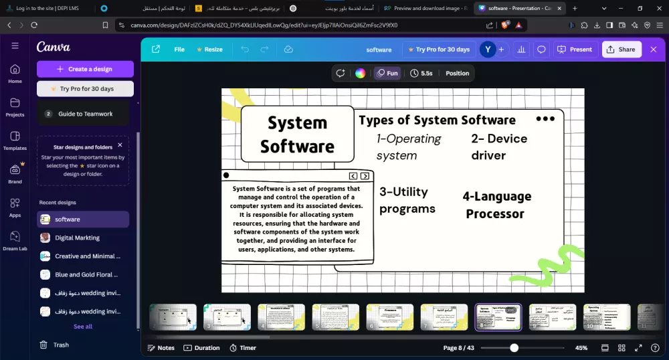This screenshot has height=360, width=669.
Task: Add collaborators with the plus icon
Action: (x=501, y=50)
